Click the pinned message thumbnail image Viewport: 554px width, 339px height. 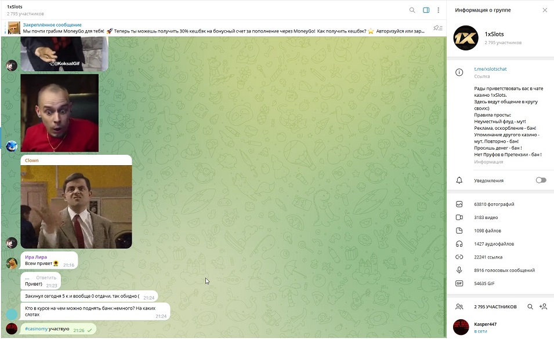[x=14, y=28]
